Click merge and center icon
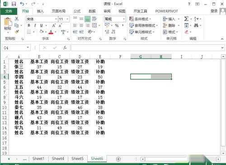The image size is (226, 165). tap(94, 25)
